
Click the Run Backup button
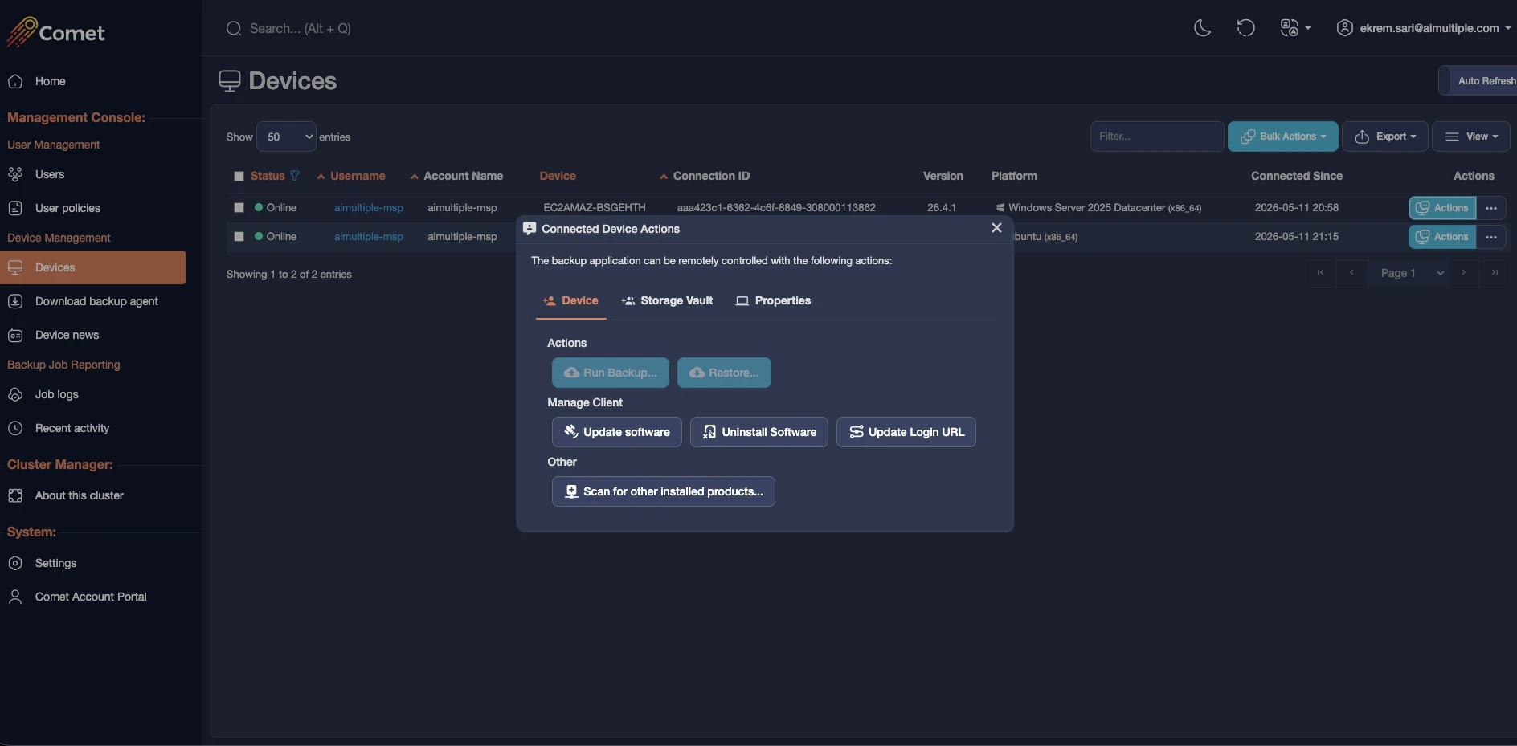pyautogui.click(x=611, y=373)
